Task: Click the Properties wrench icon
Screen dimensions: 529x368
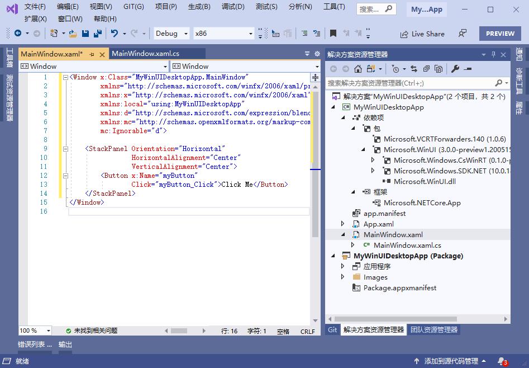Action: coord(455,69)
